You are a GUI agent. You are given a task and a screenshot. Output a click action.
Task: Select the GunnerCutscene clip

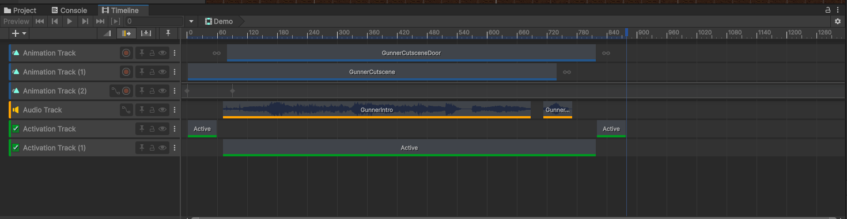pyautogui.click(x=372, y=72)
